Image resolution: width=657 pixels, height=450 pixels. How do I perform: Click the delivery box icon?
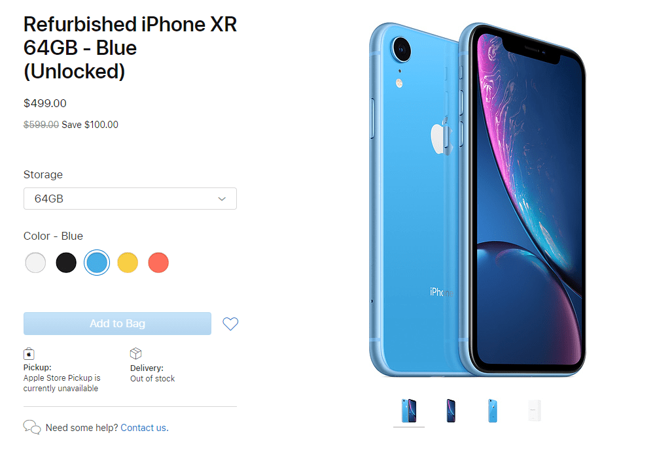click(135, 353)
